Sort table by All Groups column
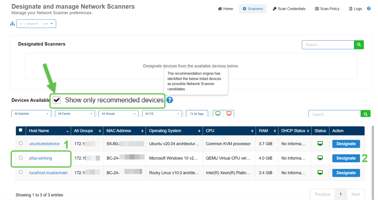The width and height of the screenshot is (378, 200). 87,131
